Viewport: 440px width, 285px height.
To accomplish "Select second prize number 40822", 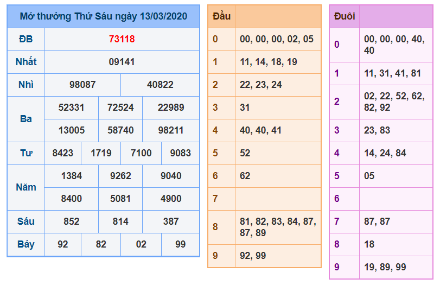I will click(x=160, y=85).
